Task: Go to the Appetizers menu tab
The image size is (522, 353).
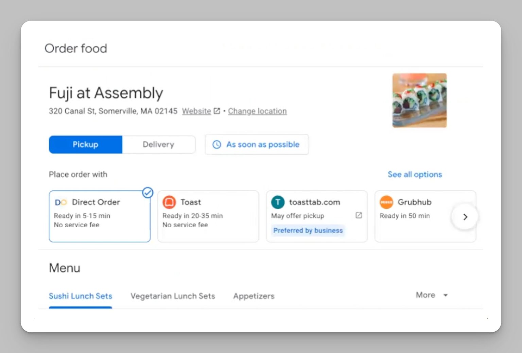Action: coord(254,296)
